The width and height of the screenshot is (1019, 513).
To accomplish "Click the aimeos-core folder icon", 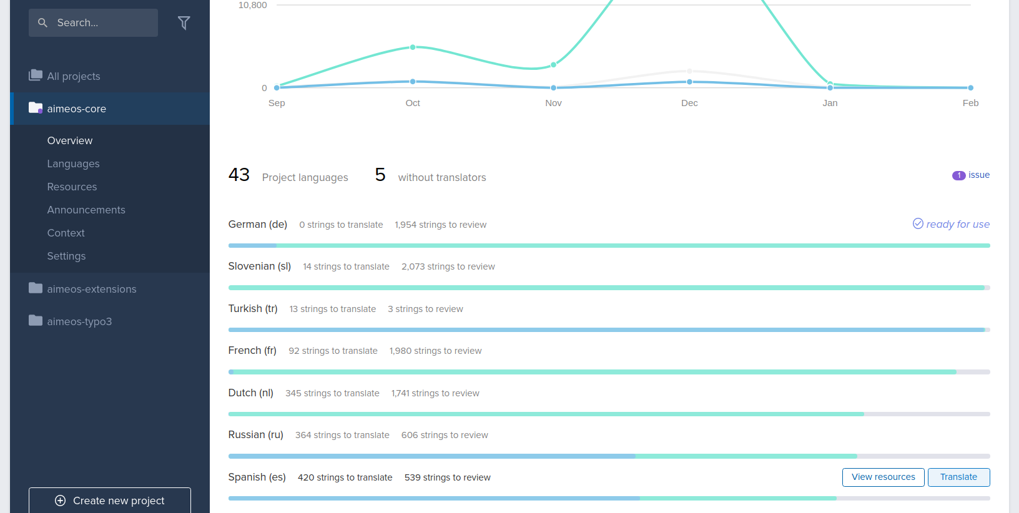I will (x=36, y=108).
